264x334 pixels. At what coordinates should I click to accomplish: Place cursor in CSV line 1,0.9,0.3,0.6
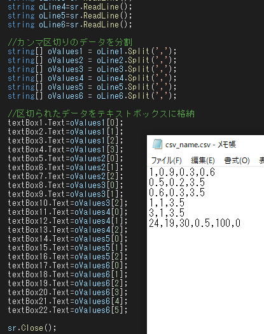[x=182, y=172]
